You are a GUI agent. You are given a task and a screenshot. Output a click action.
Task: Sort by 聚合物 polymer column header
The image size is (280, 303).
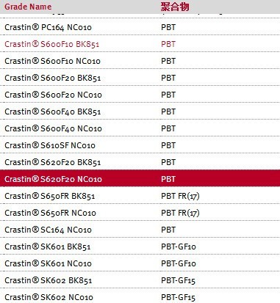[x=175, y=7]
